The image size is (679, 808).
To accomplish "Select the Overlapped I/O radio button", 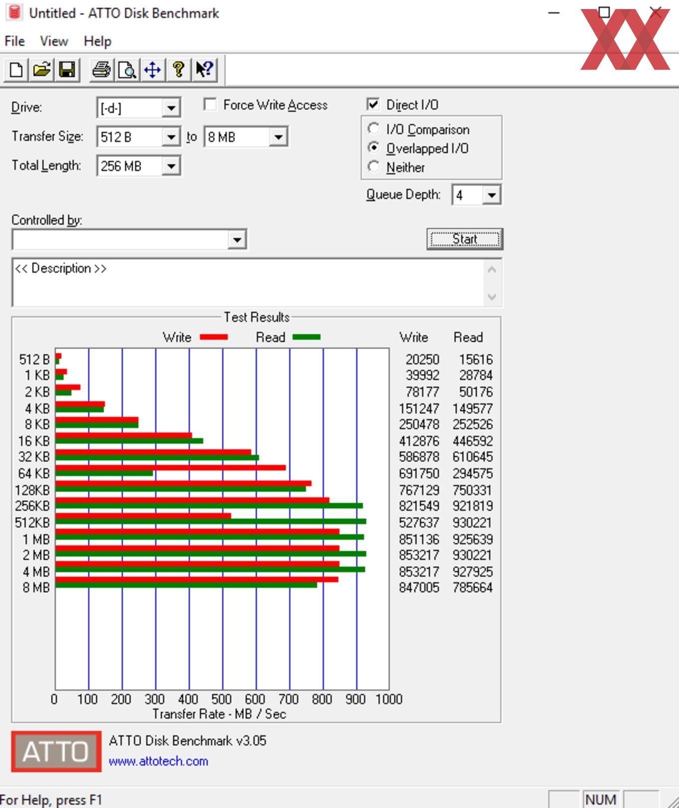I will click(373, 147).
